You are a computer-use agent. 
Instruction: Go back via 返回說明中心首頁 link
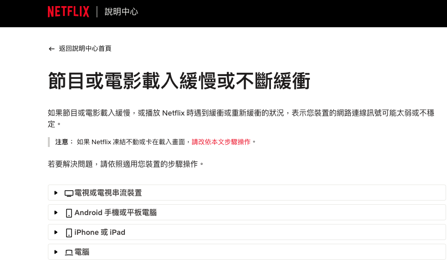85,48
